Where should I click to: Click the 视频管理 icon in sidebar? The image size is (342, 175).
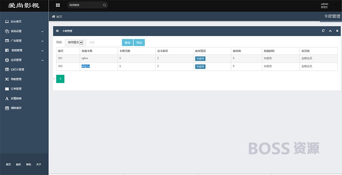click(7, 50)
